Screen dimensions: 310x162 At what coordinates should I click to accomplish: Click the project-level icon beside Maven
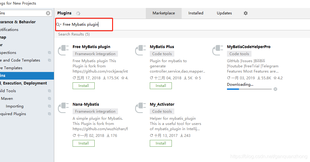(x=49, y=99)
